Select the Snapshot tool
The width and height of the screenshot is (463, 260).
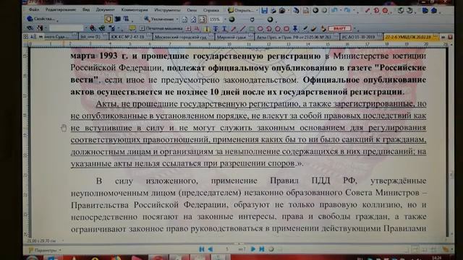coord(117,19)
